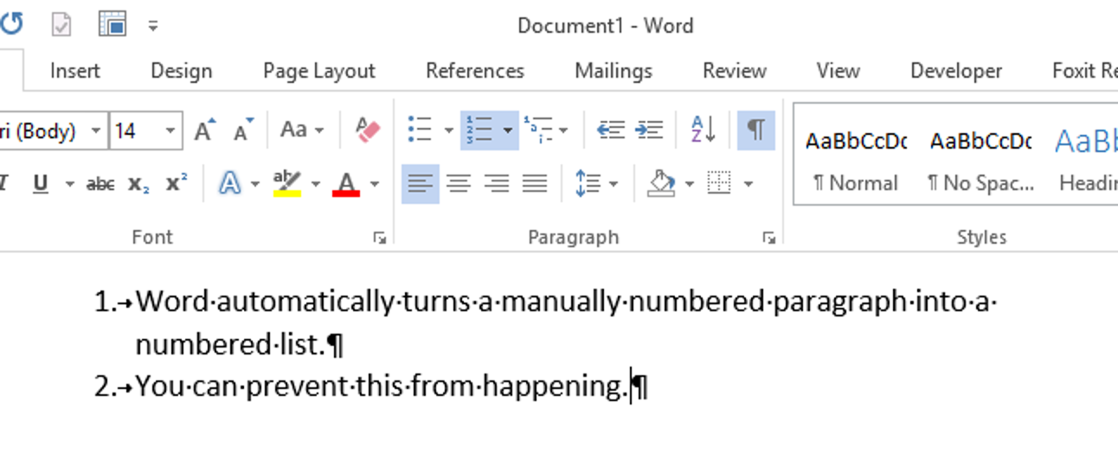Open numbering library dropdown arrow

(x=508, y=131)
